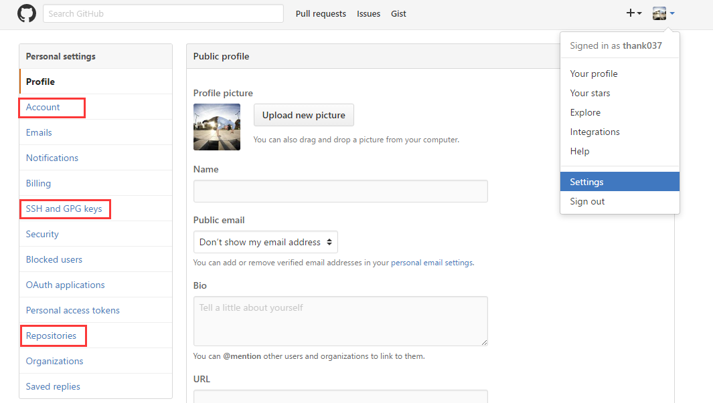Screen dimensions: 713x403
Task: Click inside the Bio text area
Action: (340, 321)
